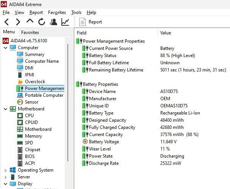This screenshot has height=189, width=230.
Task: Select the Battery Status row
Action: [x=153, y=56]
